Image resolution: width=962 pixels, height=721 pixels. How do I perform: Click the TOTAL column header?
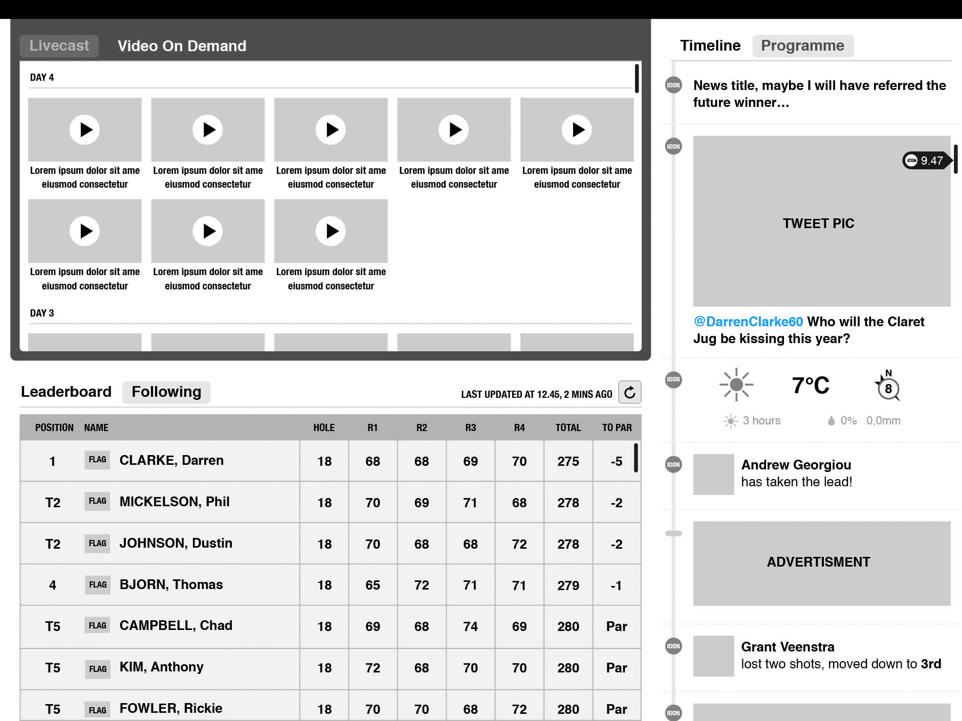tap(568, 427)
